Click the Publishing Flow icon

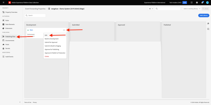point(3,37)
